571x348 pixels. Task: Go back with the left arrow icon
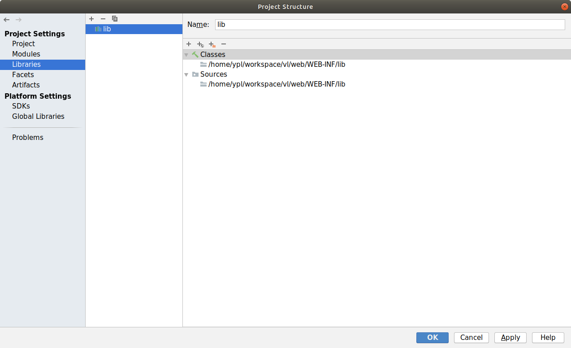pyautogui.click(x=6, y=20)
